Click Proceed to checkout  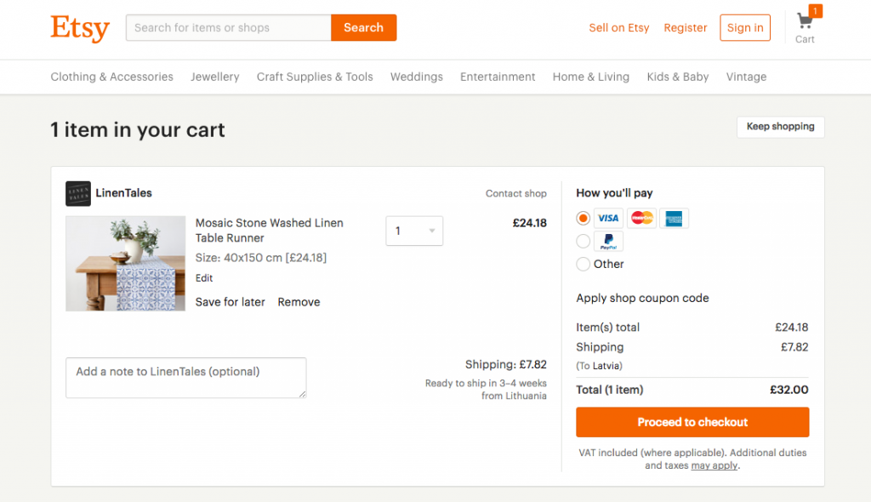(692, 422)
